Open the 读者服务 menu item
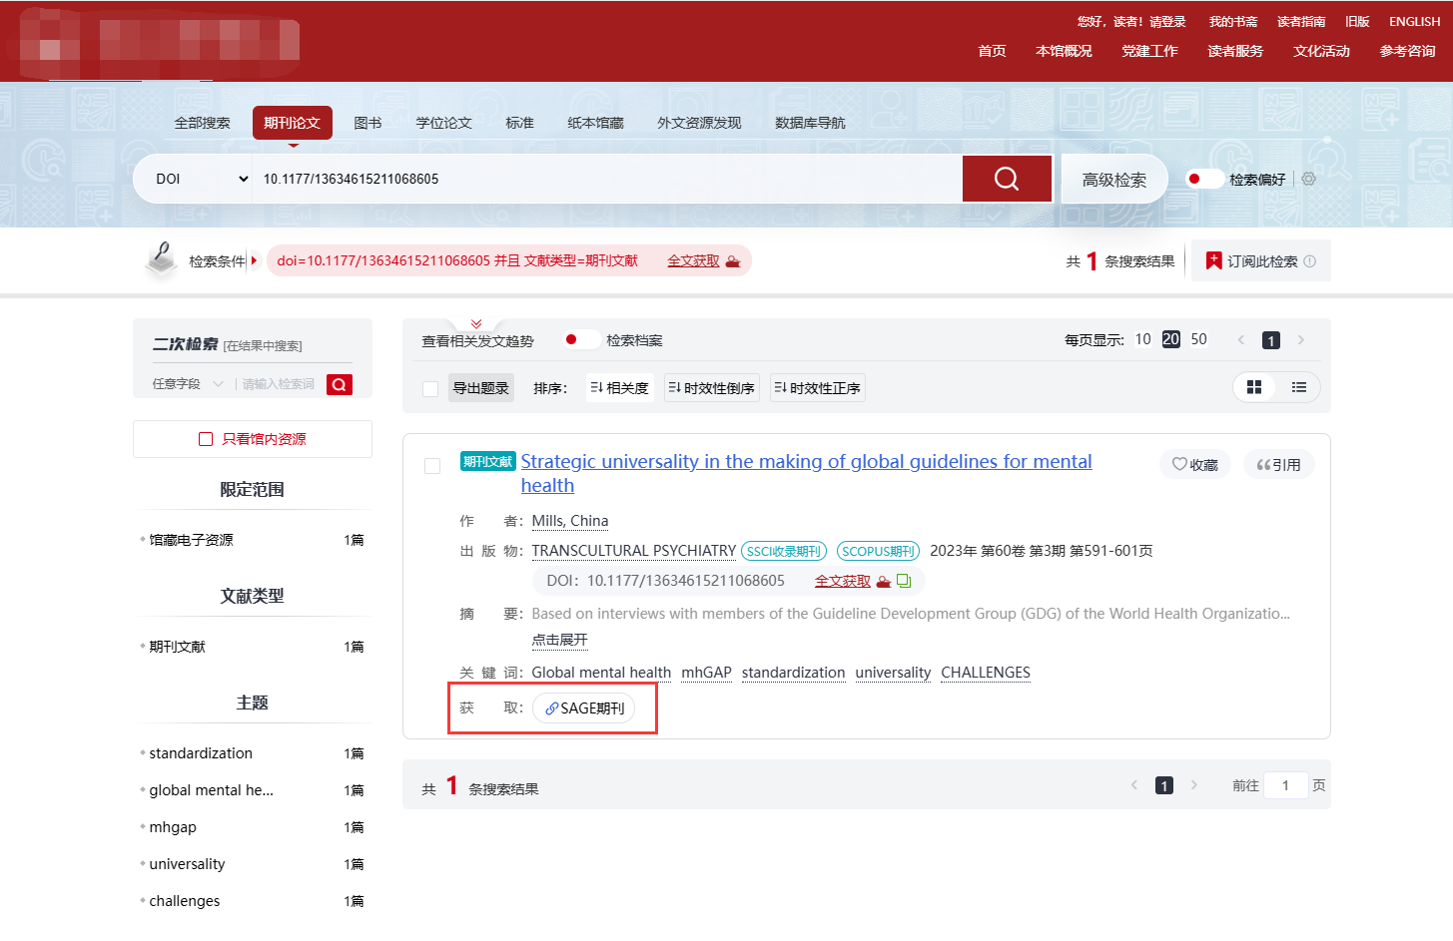Viewport: 1453px width, 941px height. (1234, 51)
